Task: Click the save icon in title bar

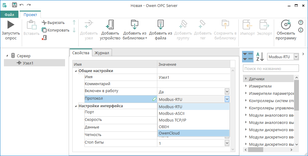Action: (x=14, y=5)
